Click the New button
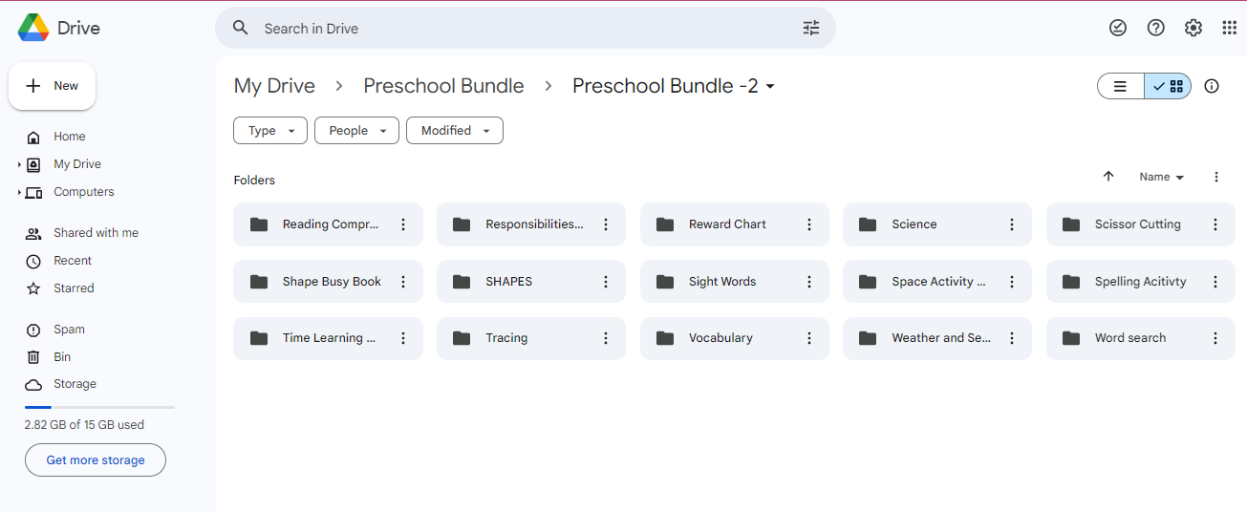The image size is (1247, 512). pyautogui.click(x=53, y=86)
